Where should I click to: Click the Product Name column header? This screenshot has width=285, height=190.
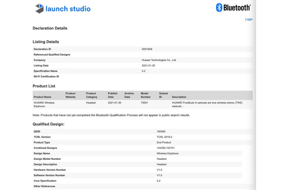pyautogui.click(x=42, y=97)
